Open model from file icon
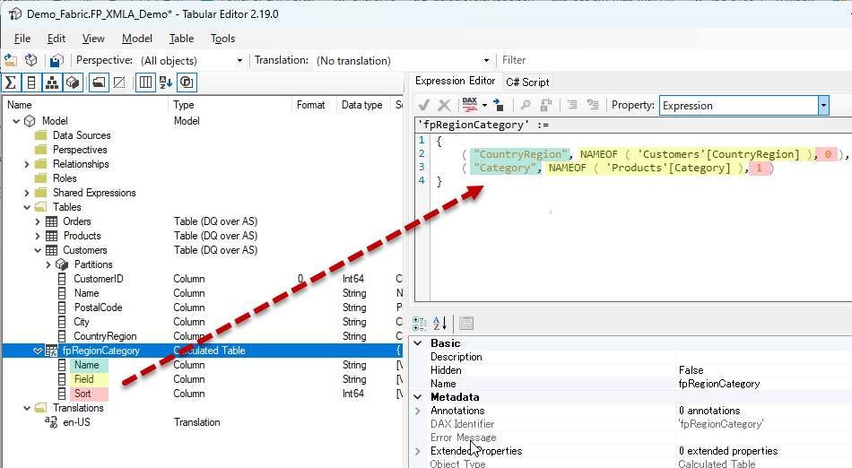The image size is (852, 468). point(11,60)
